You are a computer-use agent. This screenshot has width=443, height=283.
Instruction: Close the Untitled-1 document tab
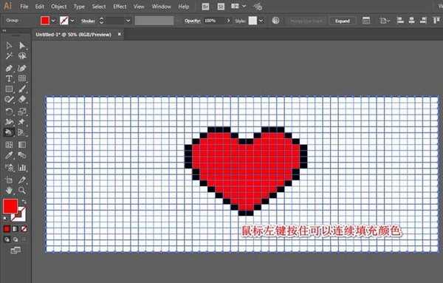pyautogui.click(x=120, y=34)
